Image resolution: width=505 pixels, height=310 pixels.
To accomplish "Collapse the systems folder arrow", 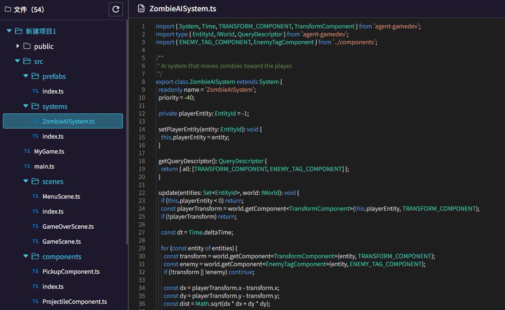I will coord(26,106).
